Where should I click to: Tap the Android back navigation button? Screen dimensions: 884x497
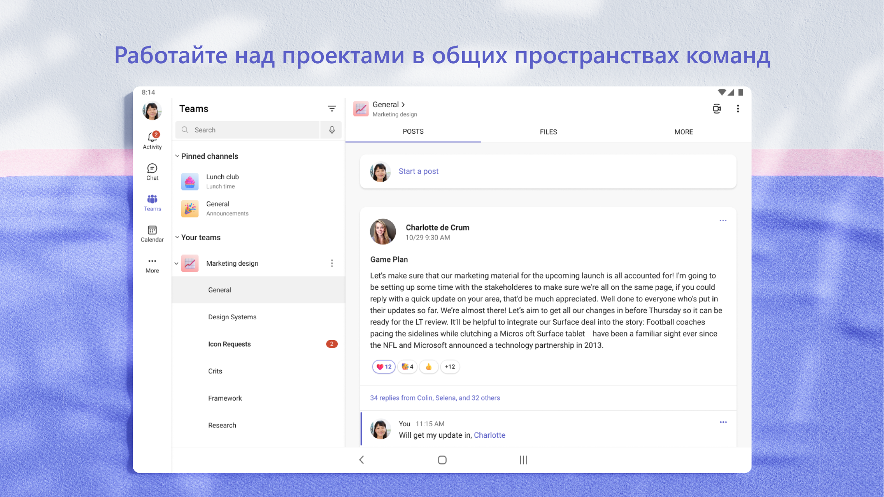tap(361, 460)
